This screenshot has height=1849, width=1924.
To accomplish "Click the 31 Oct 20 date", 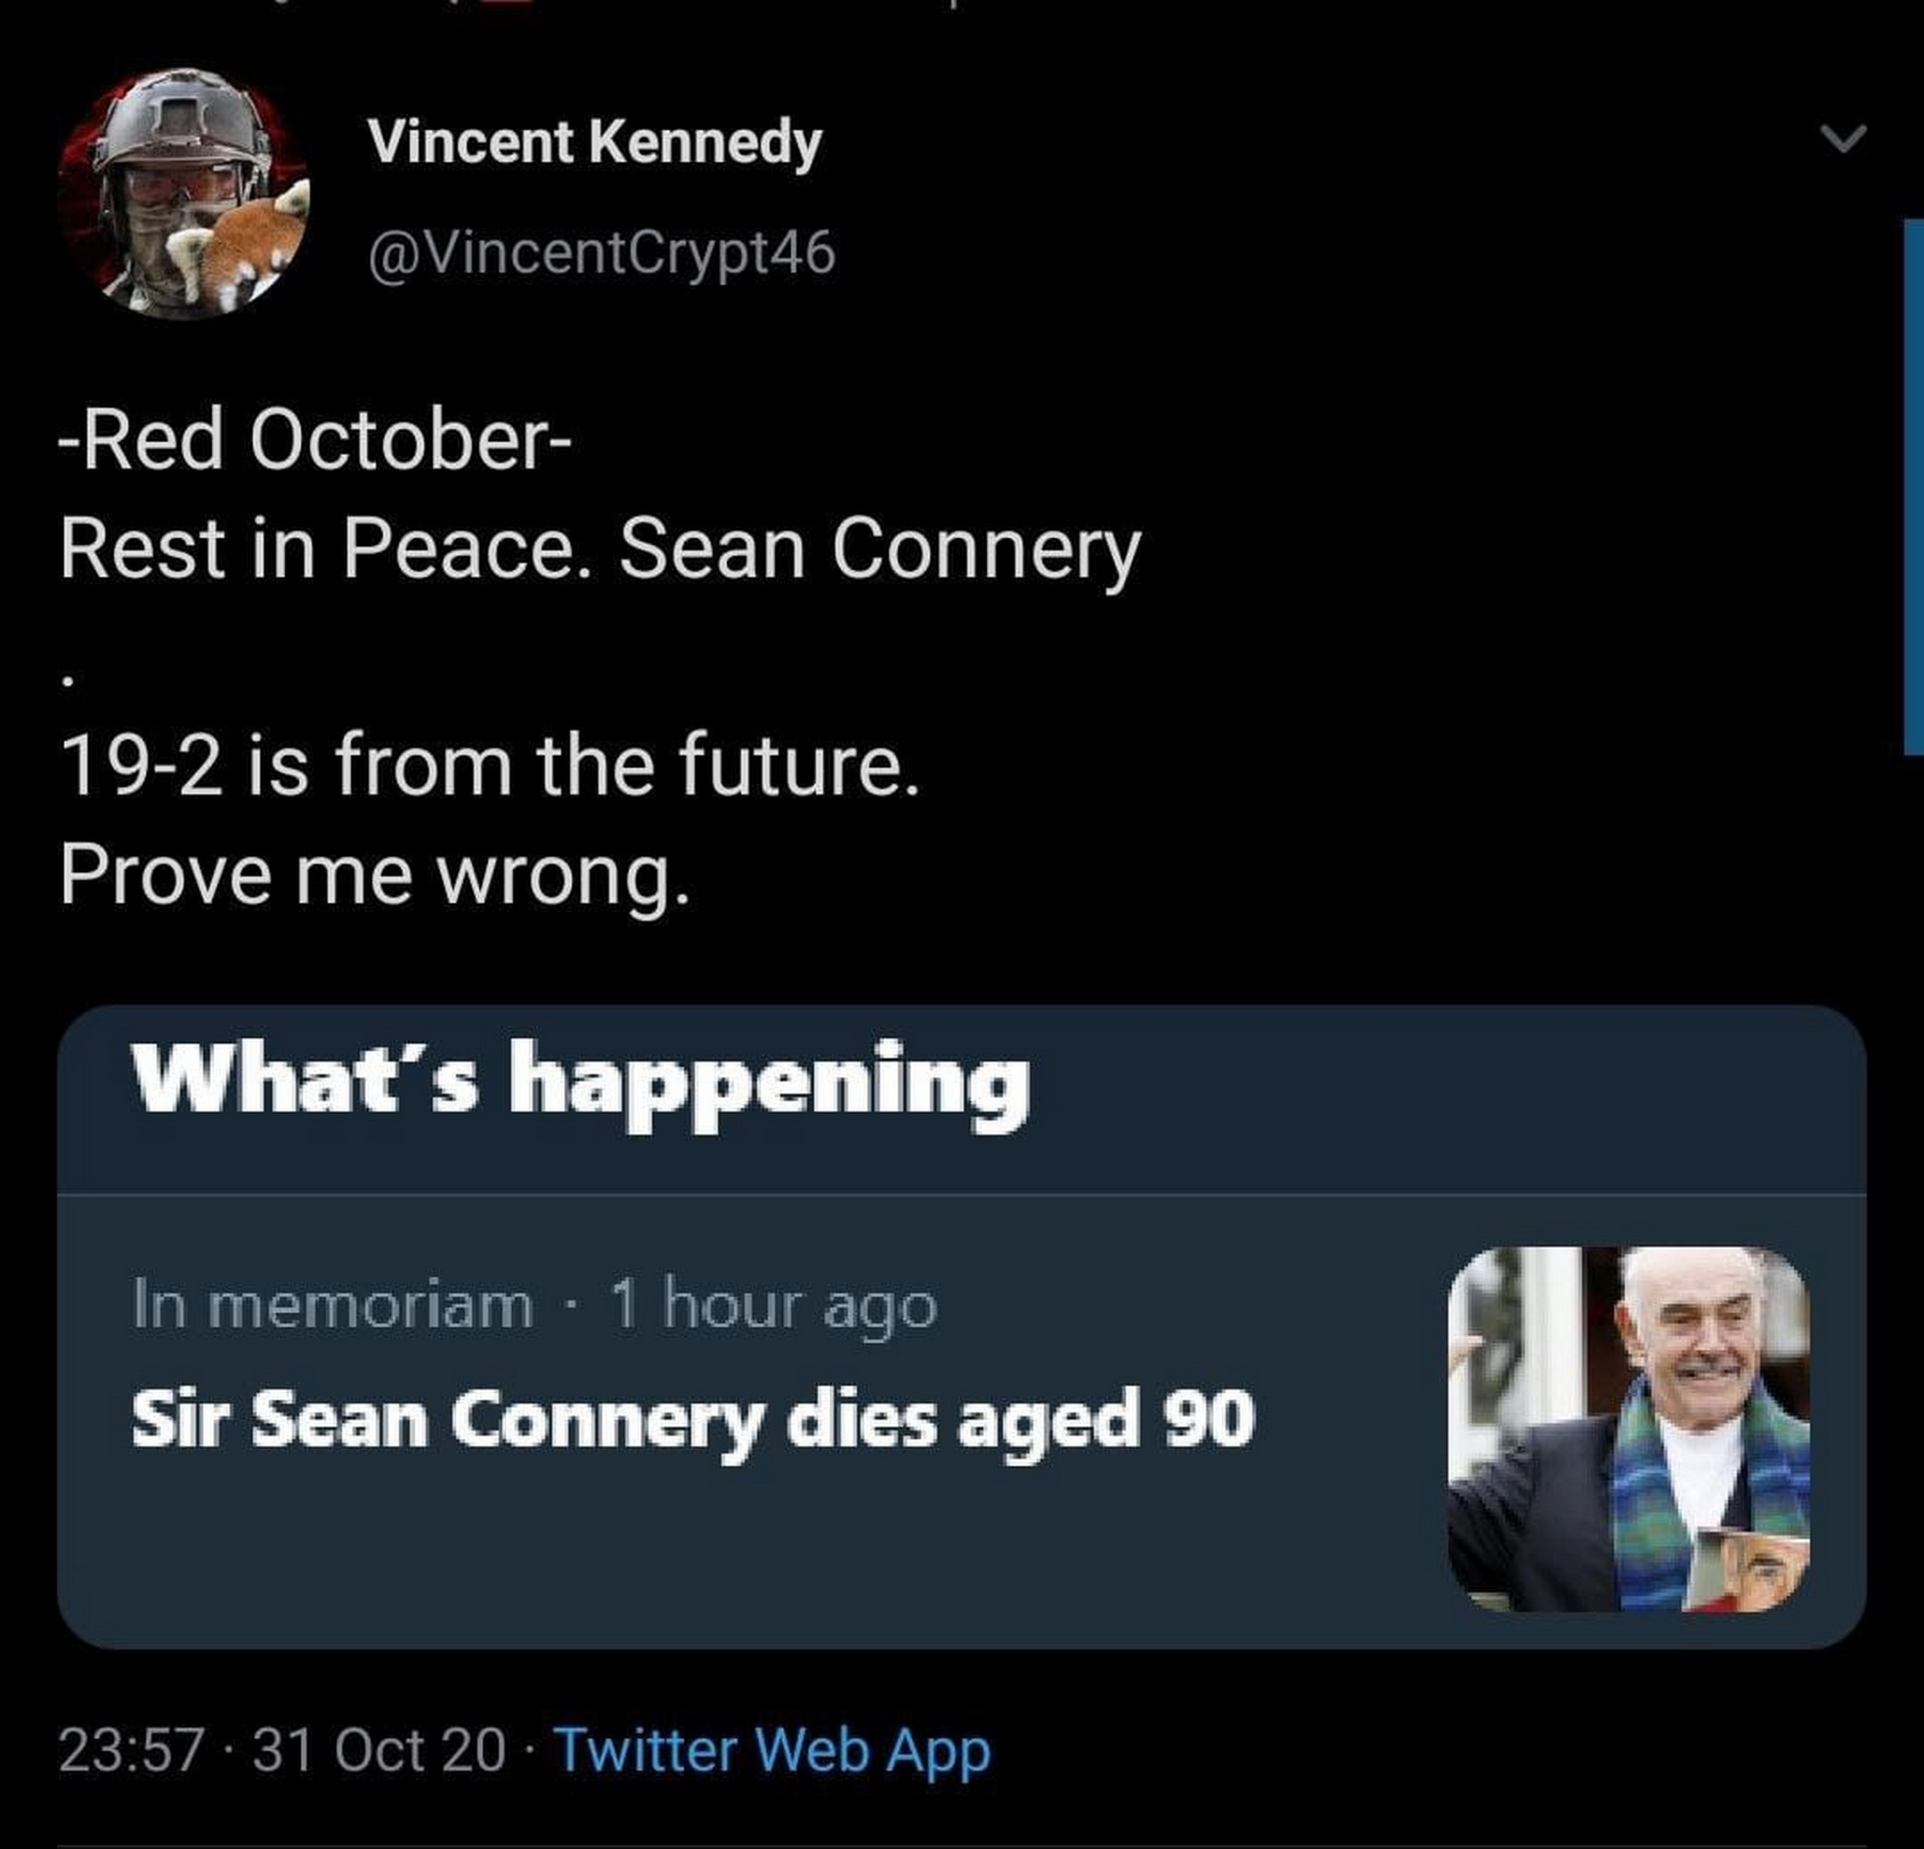I will 379,1750.
